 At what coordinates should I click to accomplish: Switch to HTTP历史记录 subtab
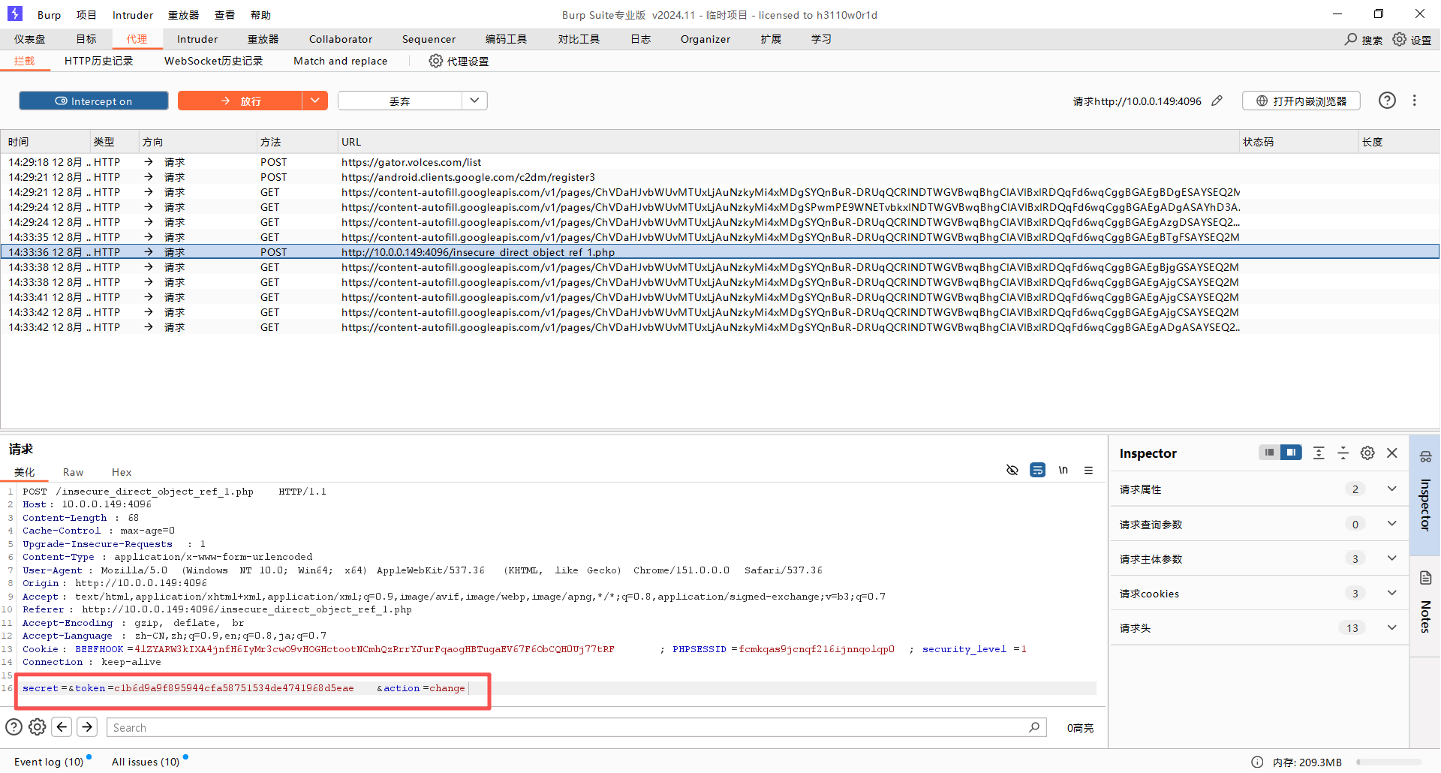(x=99, y=61)
